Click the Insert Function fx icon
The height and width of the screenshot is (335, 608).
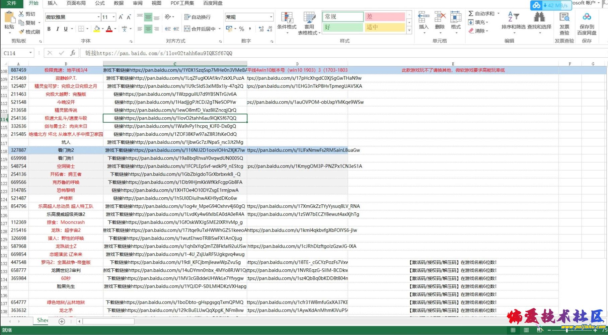[x=73, y=53]
